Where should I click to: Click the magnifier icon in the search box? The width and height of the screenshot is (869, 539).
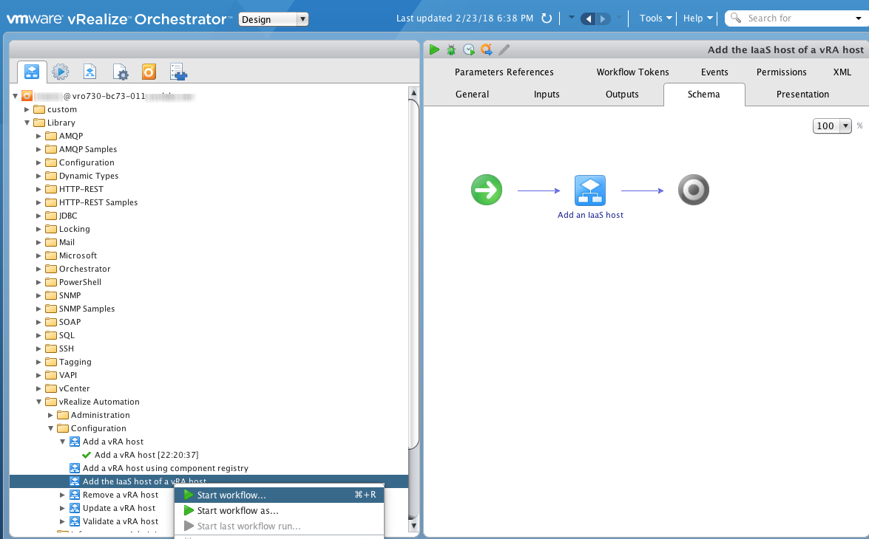tap(736, 18)
